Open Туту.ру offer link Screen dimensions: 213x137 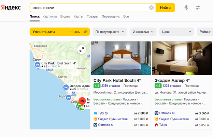[103, 113]
